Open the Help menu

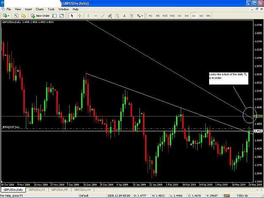tap(76, 9)
